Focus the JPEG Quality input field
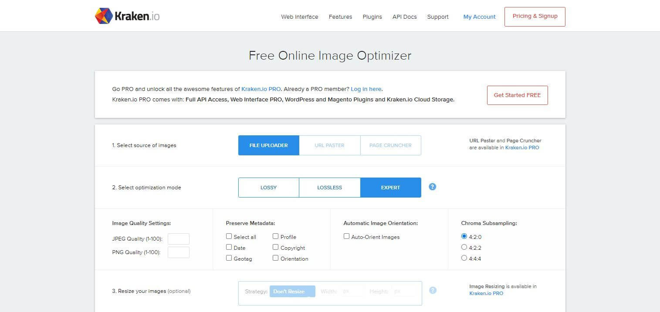 pyautogui.click(x=179, y=239)
